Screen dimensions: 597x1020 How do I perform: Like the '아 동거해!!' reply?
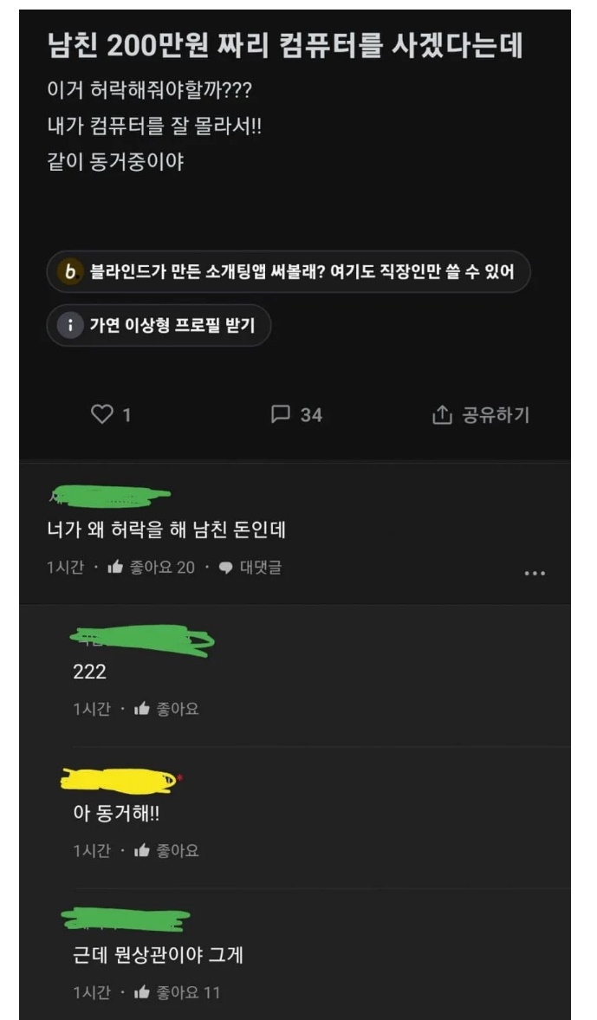tap(142, 850)
